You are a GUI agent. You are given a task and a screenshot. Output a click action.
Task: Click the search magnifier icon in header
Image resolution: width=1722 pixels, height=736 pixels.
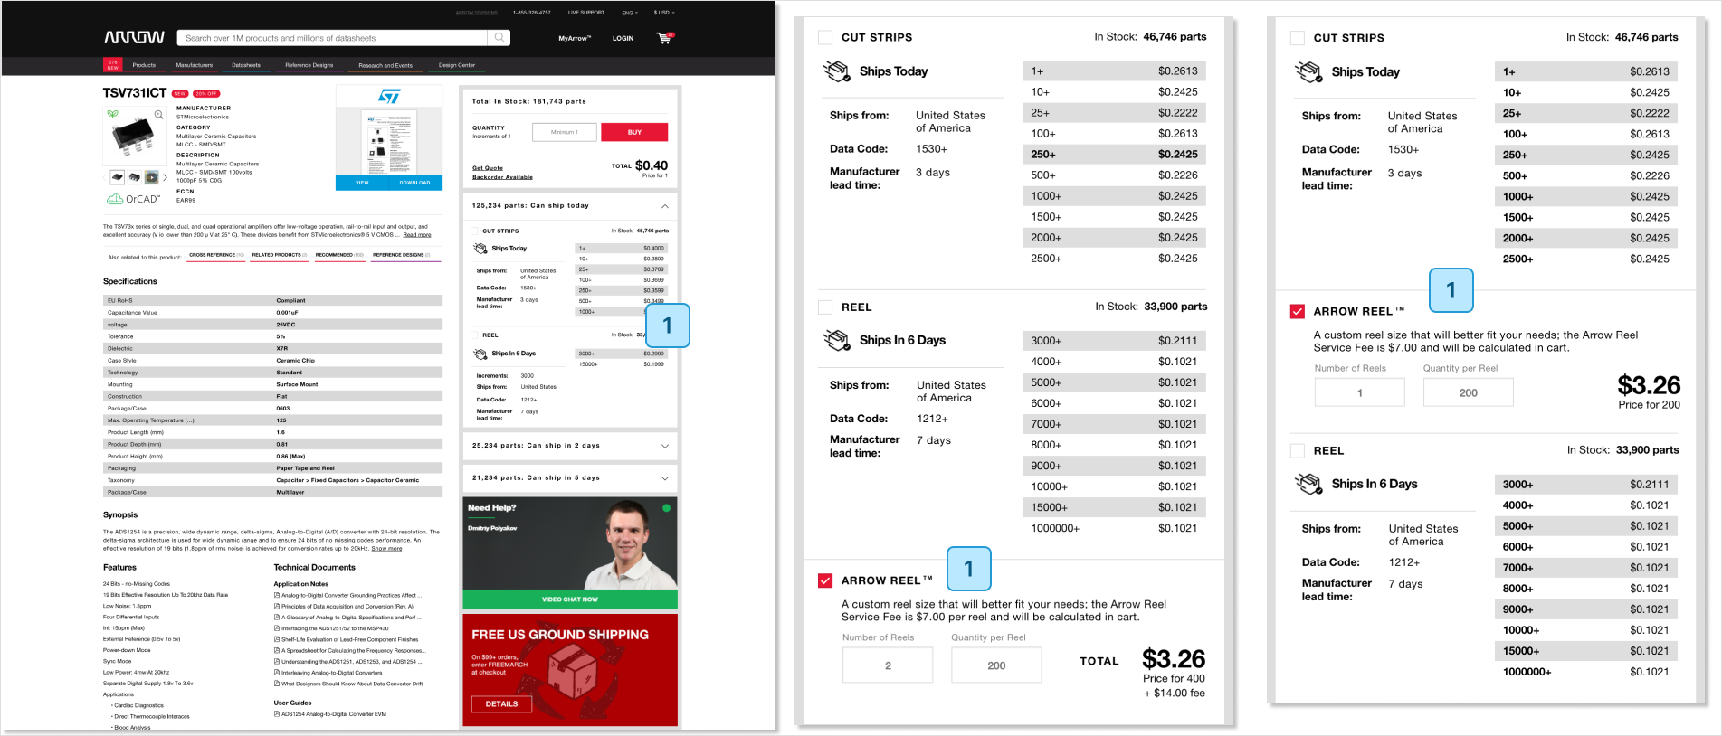pyautogui.click(x=499, y=38)
